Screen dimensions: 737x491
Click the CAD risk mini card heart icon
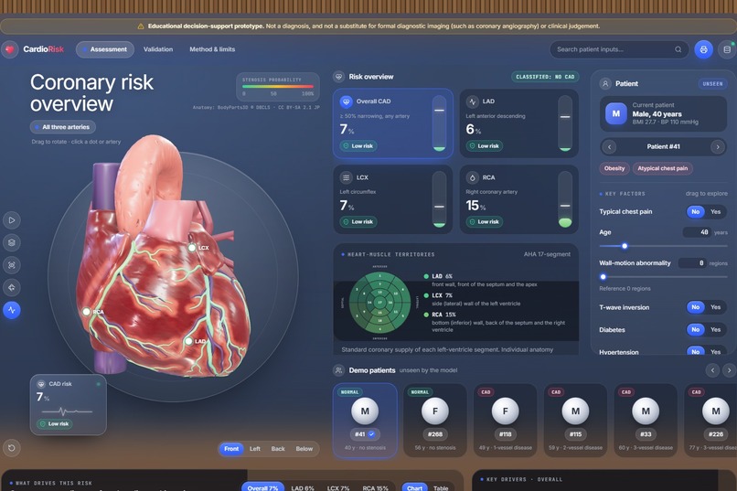click(x=41, y=384)
